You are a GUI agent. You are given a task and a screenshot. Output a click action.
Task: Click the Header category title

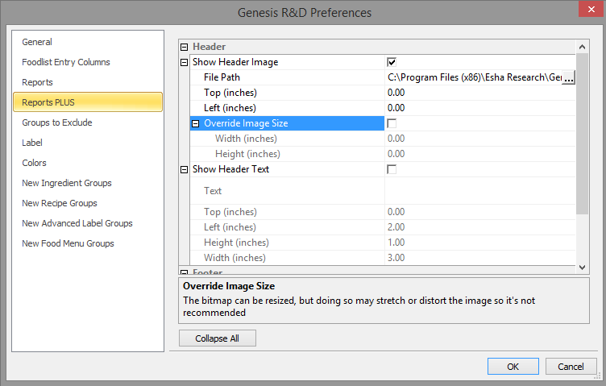209,47
